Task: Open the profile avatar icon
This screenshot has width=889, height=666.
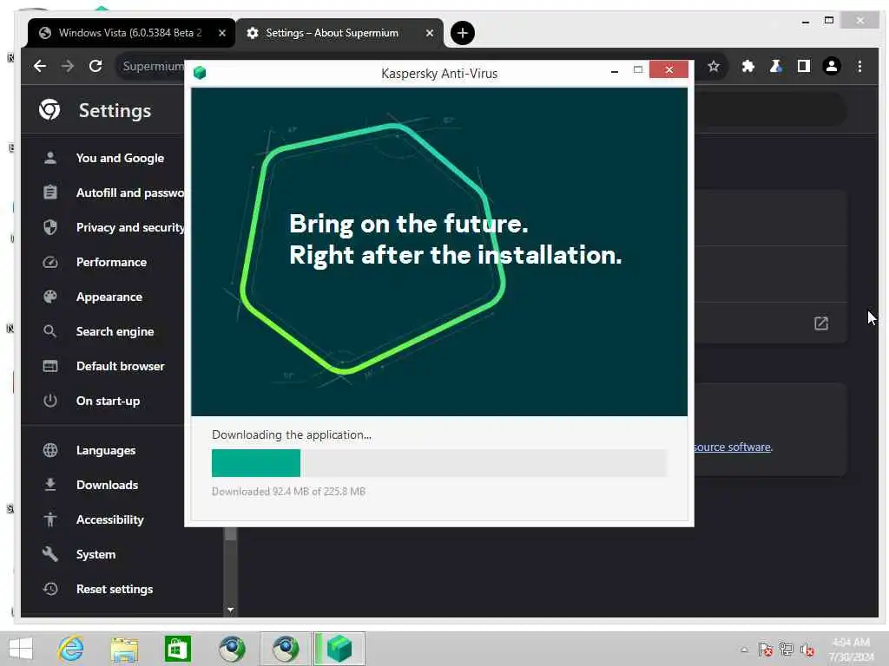Action: [831, 66]
